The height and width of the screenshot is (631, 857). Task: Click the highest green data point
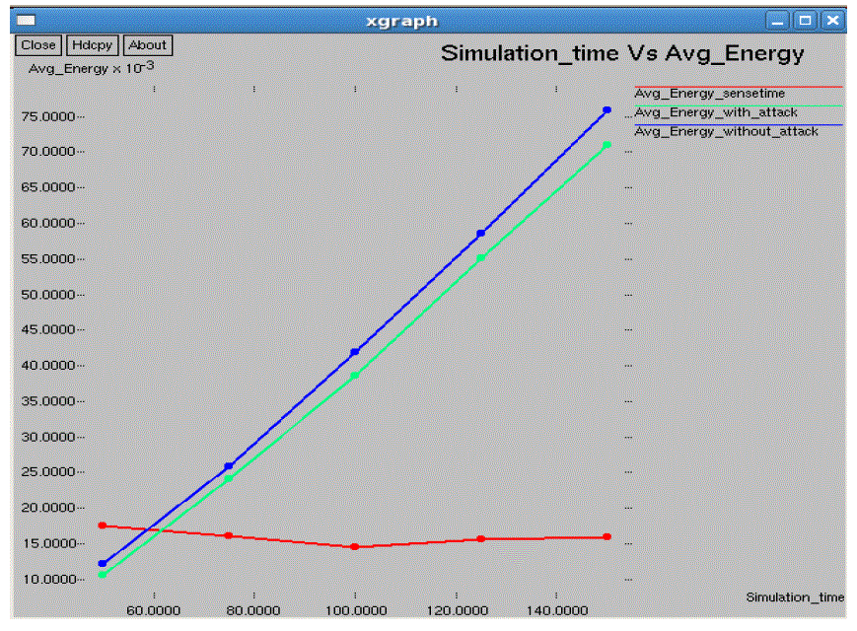point(607,145)
